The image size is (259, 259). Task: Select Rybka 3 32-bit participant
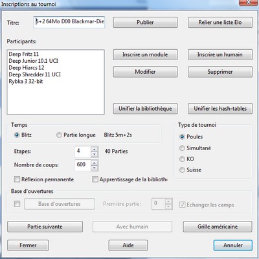26,82
